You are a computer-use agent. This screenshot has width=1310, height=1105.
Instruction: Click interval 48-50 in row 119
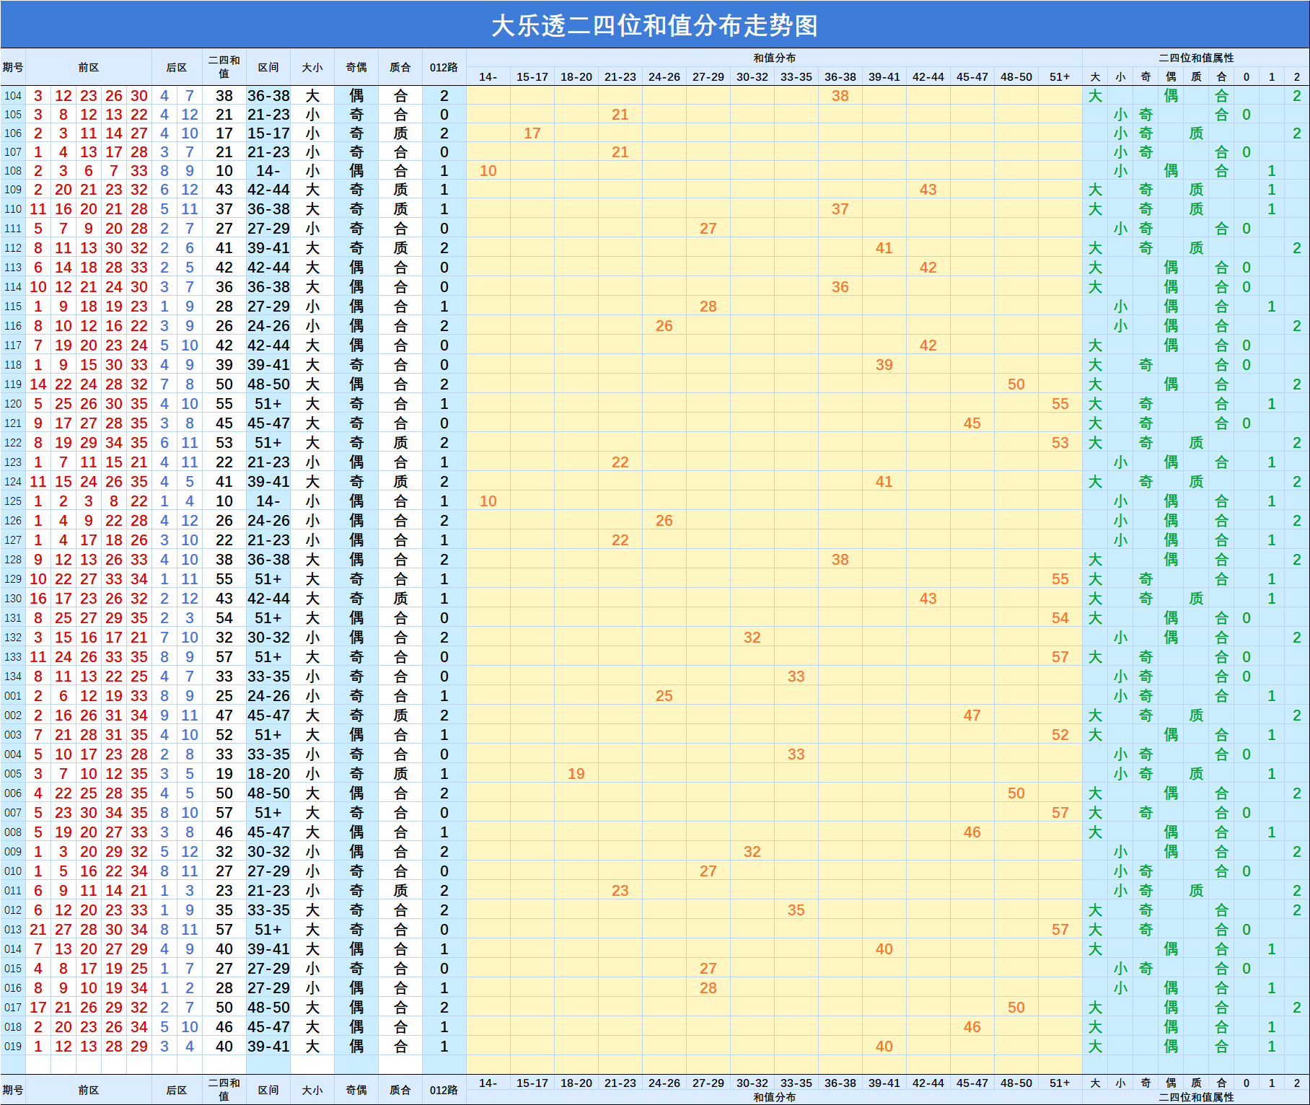pyautogui.click(x=268, y=384)
